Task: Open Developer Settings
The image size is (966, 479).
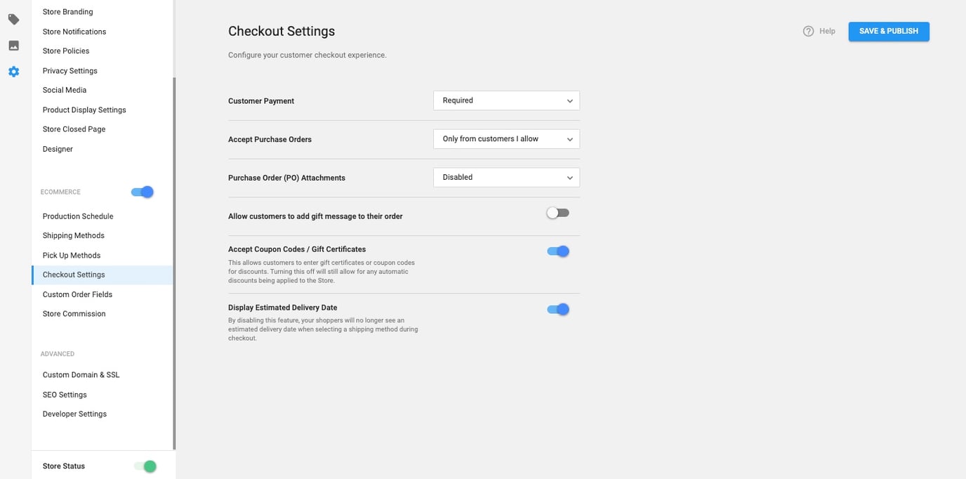Action: pos(74,414)
